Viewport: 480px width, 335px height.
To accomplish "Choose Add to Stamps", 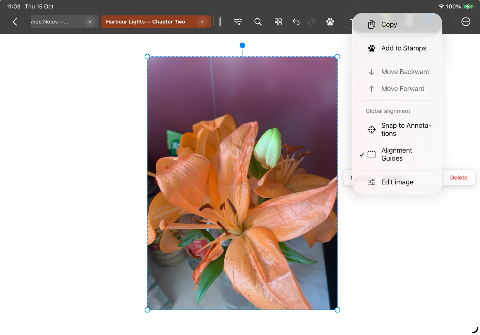I will [397, 48].
